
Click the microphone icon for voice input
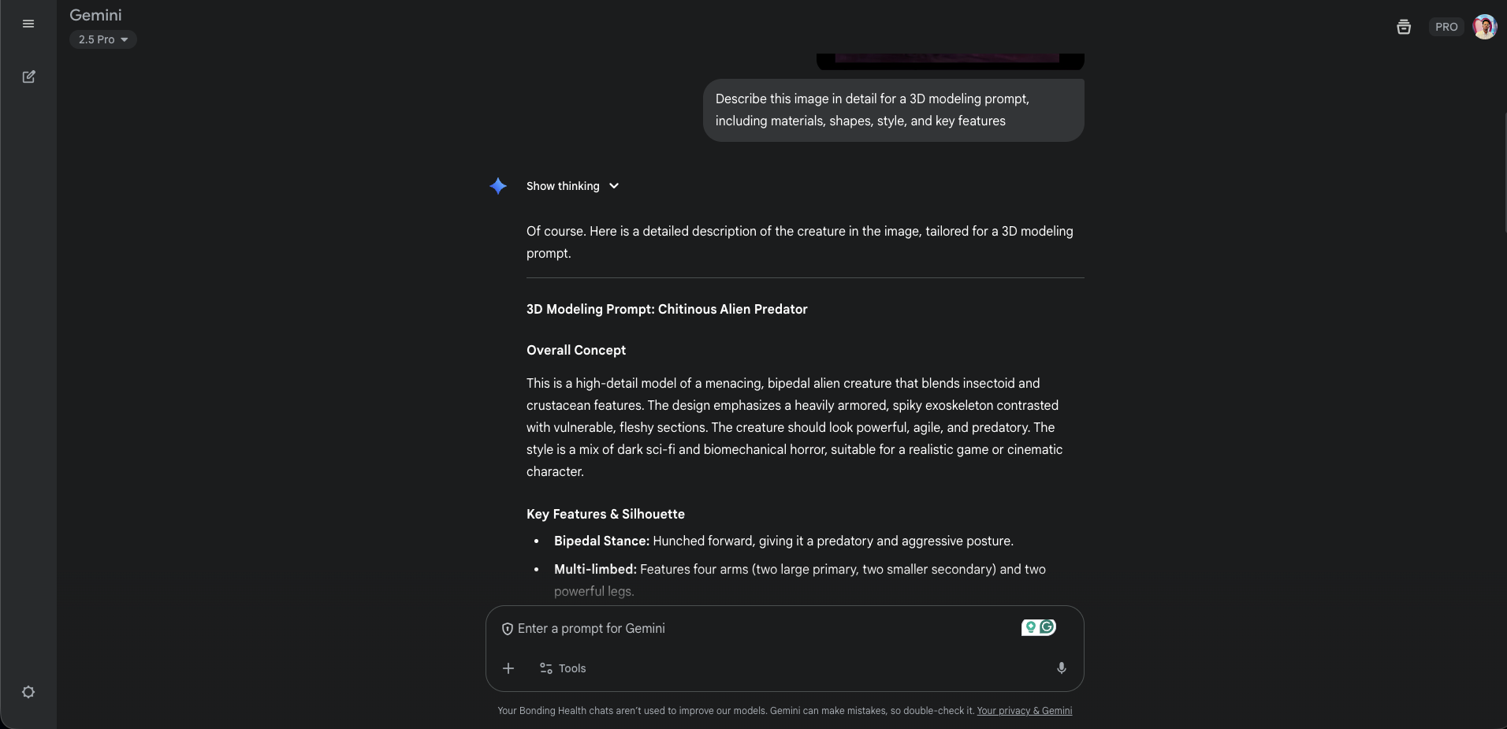[x=1062, y=668]
